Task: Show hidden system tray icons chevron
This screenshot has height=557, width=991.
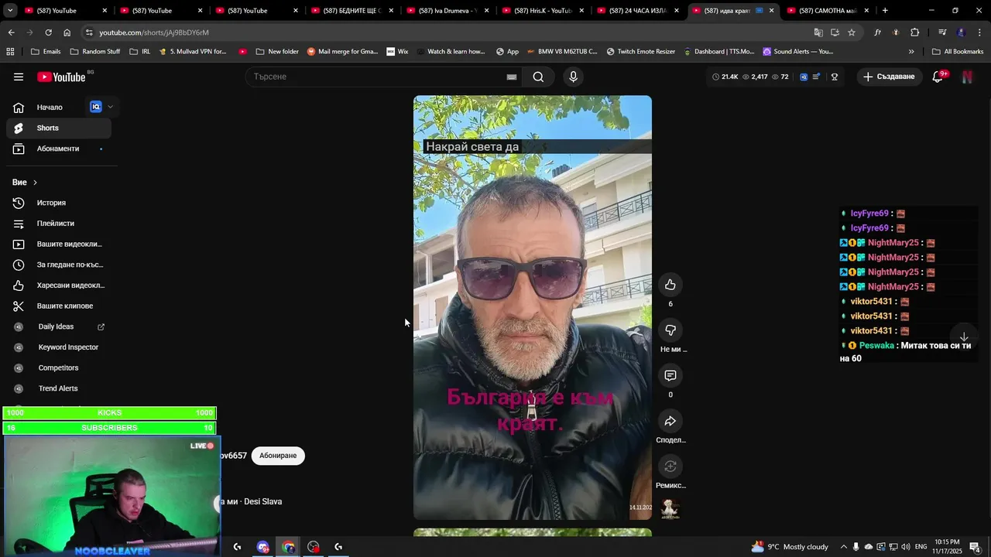Action: click(844, 547)
